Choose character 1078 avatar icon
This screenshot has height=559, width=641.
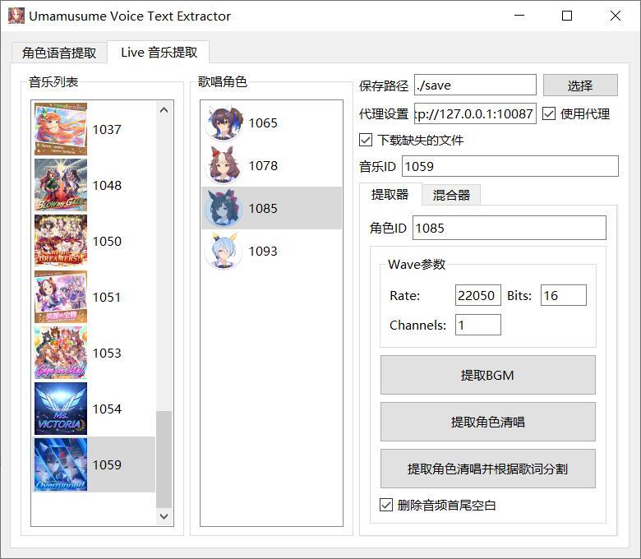coord(224,165)
